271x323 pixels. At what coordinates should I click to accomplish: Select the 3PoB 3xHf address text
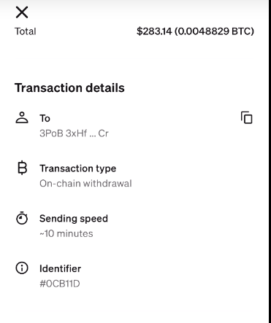pyautogui.click(x=64, y=133)
